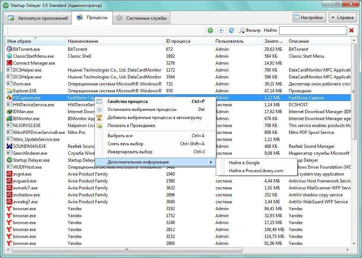
Task: Choose Остановить выбранные процессы
Action: click(155, 109)
